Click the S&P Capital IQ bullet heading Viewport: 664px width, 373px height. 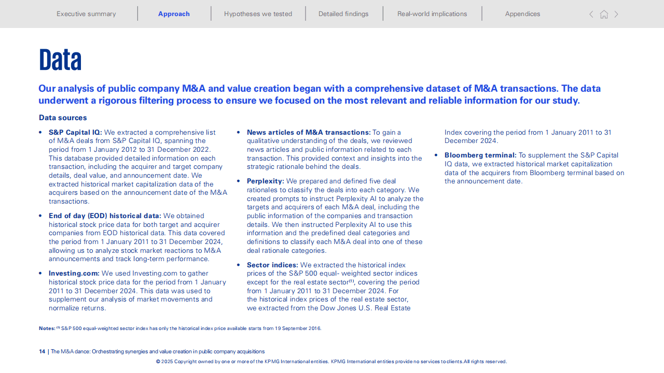(75, 132)
